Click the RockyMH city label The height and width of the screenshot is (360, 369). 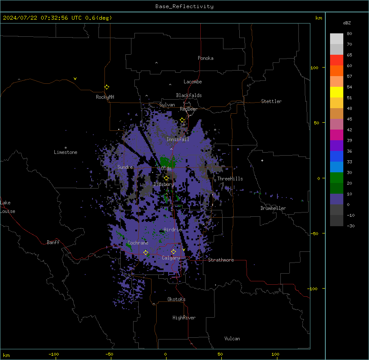(105, 97)
